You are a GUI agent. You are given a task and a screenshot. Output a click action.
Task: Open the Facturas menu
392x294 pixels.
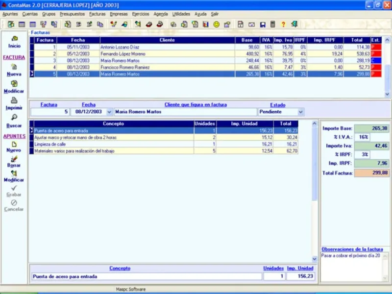click(x=97, y=14)
